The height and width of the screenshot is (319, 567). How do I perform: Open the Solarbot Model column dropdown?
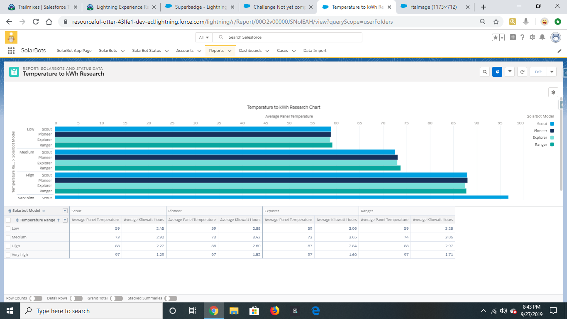coord(65,211)
